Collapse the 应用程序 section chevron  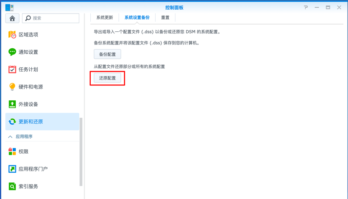click(10, 137)
